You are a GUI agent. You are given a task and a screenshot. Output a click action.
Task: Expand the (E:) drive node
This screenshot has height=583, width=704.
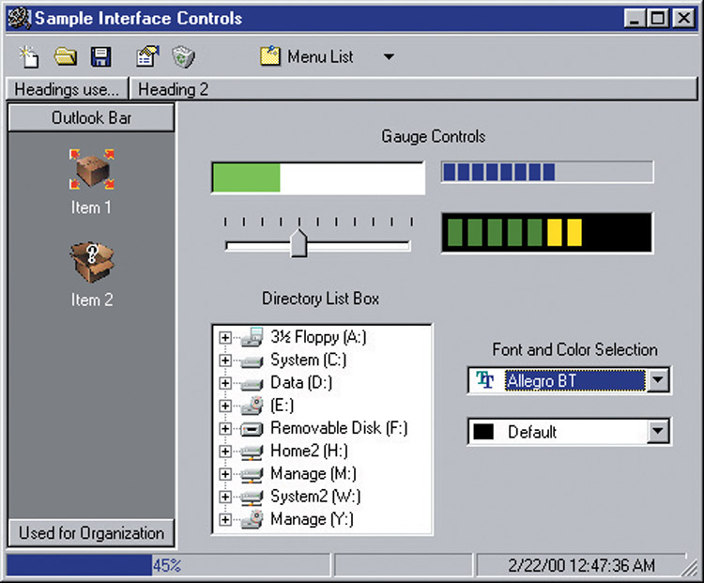click(x=225, y=406)
